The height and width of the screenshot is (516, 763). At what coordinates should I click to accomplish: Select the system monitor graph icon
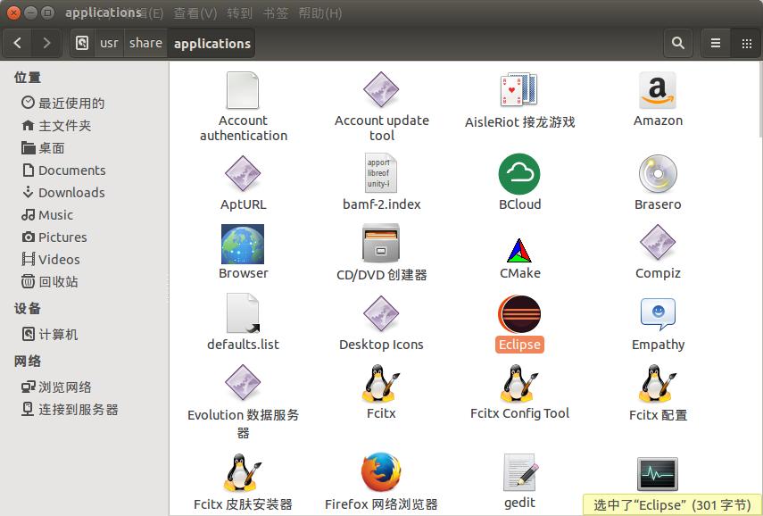point(658,474)
